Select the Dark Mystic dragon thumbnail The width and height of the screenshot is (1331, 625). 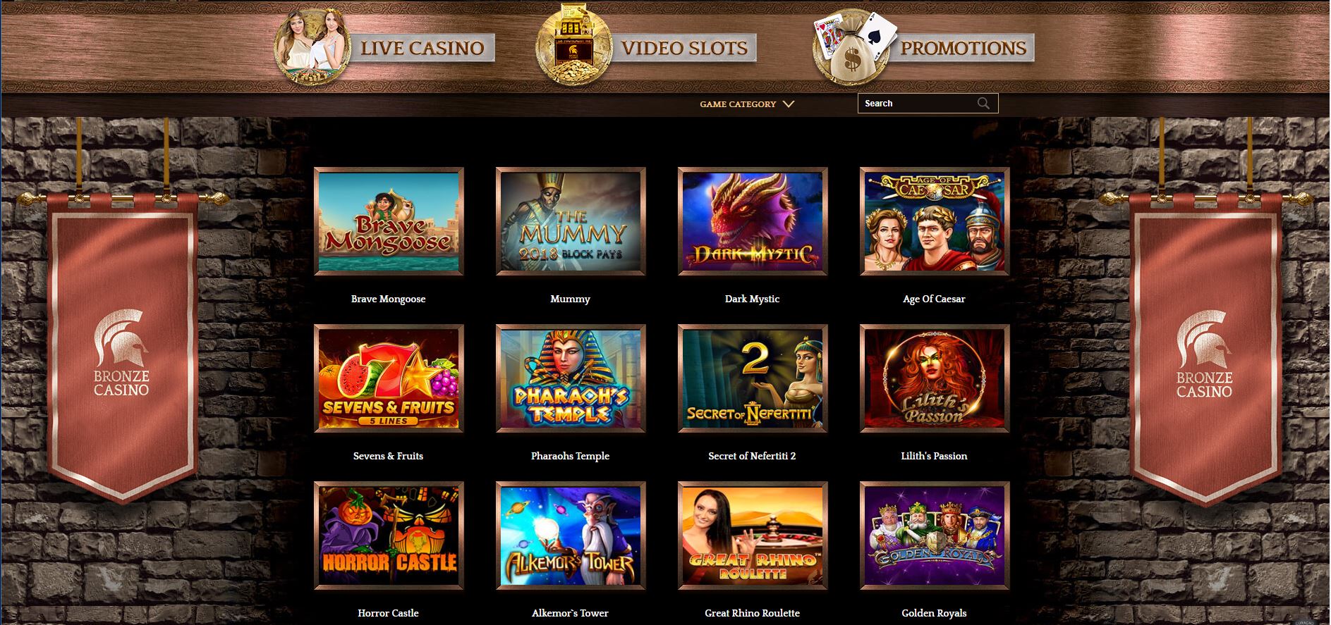click(753, 221)
